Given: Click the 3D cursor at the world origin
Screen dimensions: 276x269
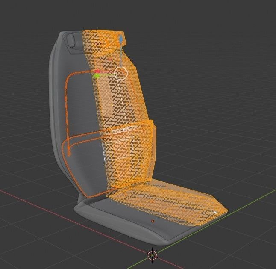Looking at the screenshot, I should pos(152,255).
